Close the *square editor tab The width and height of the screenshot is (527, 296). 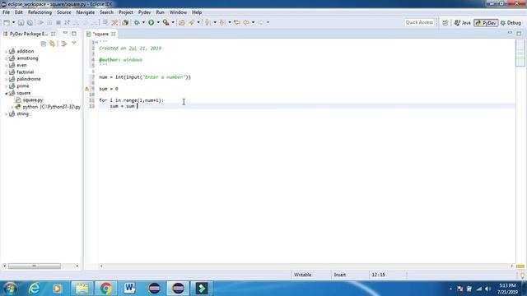114,34
